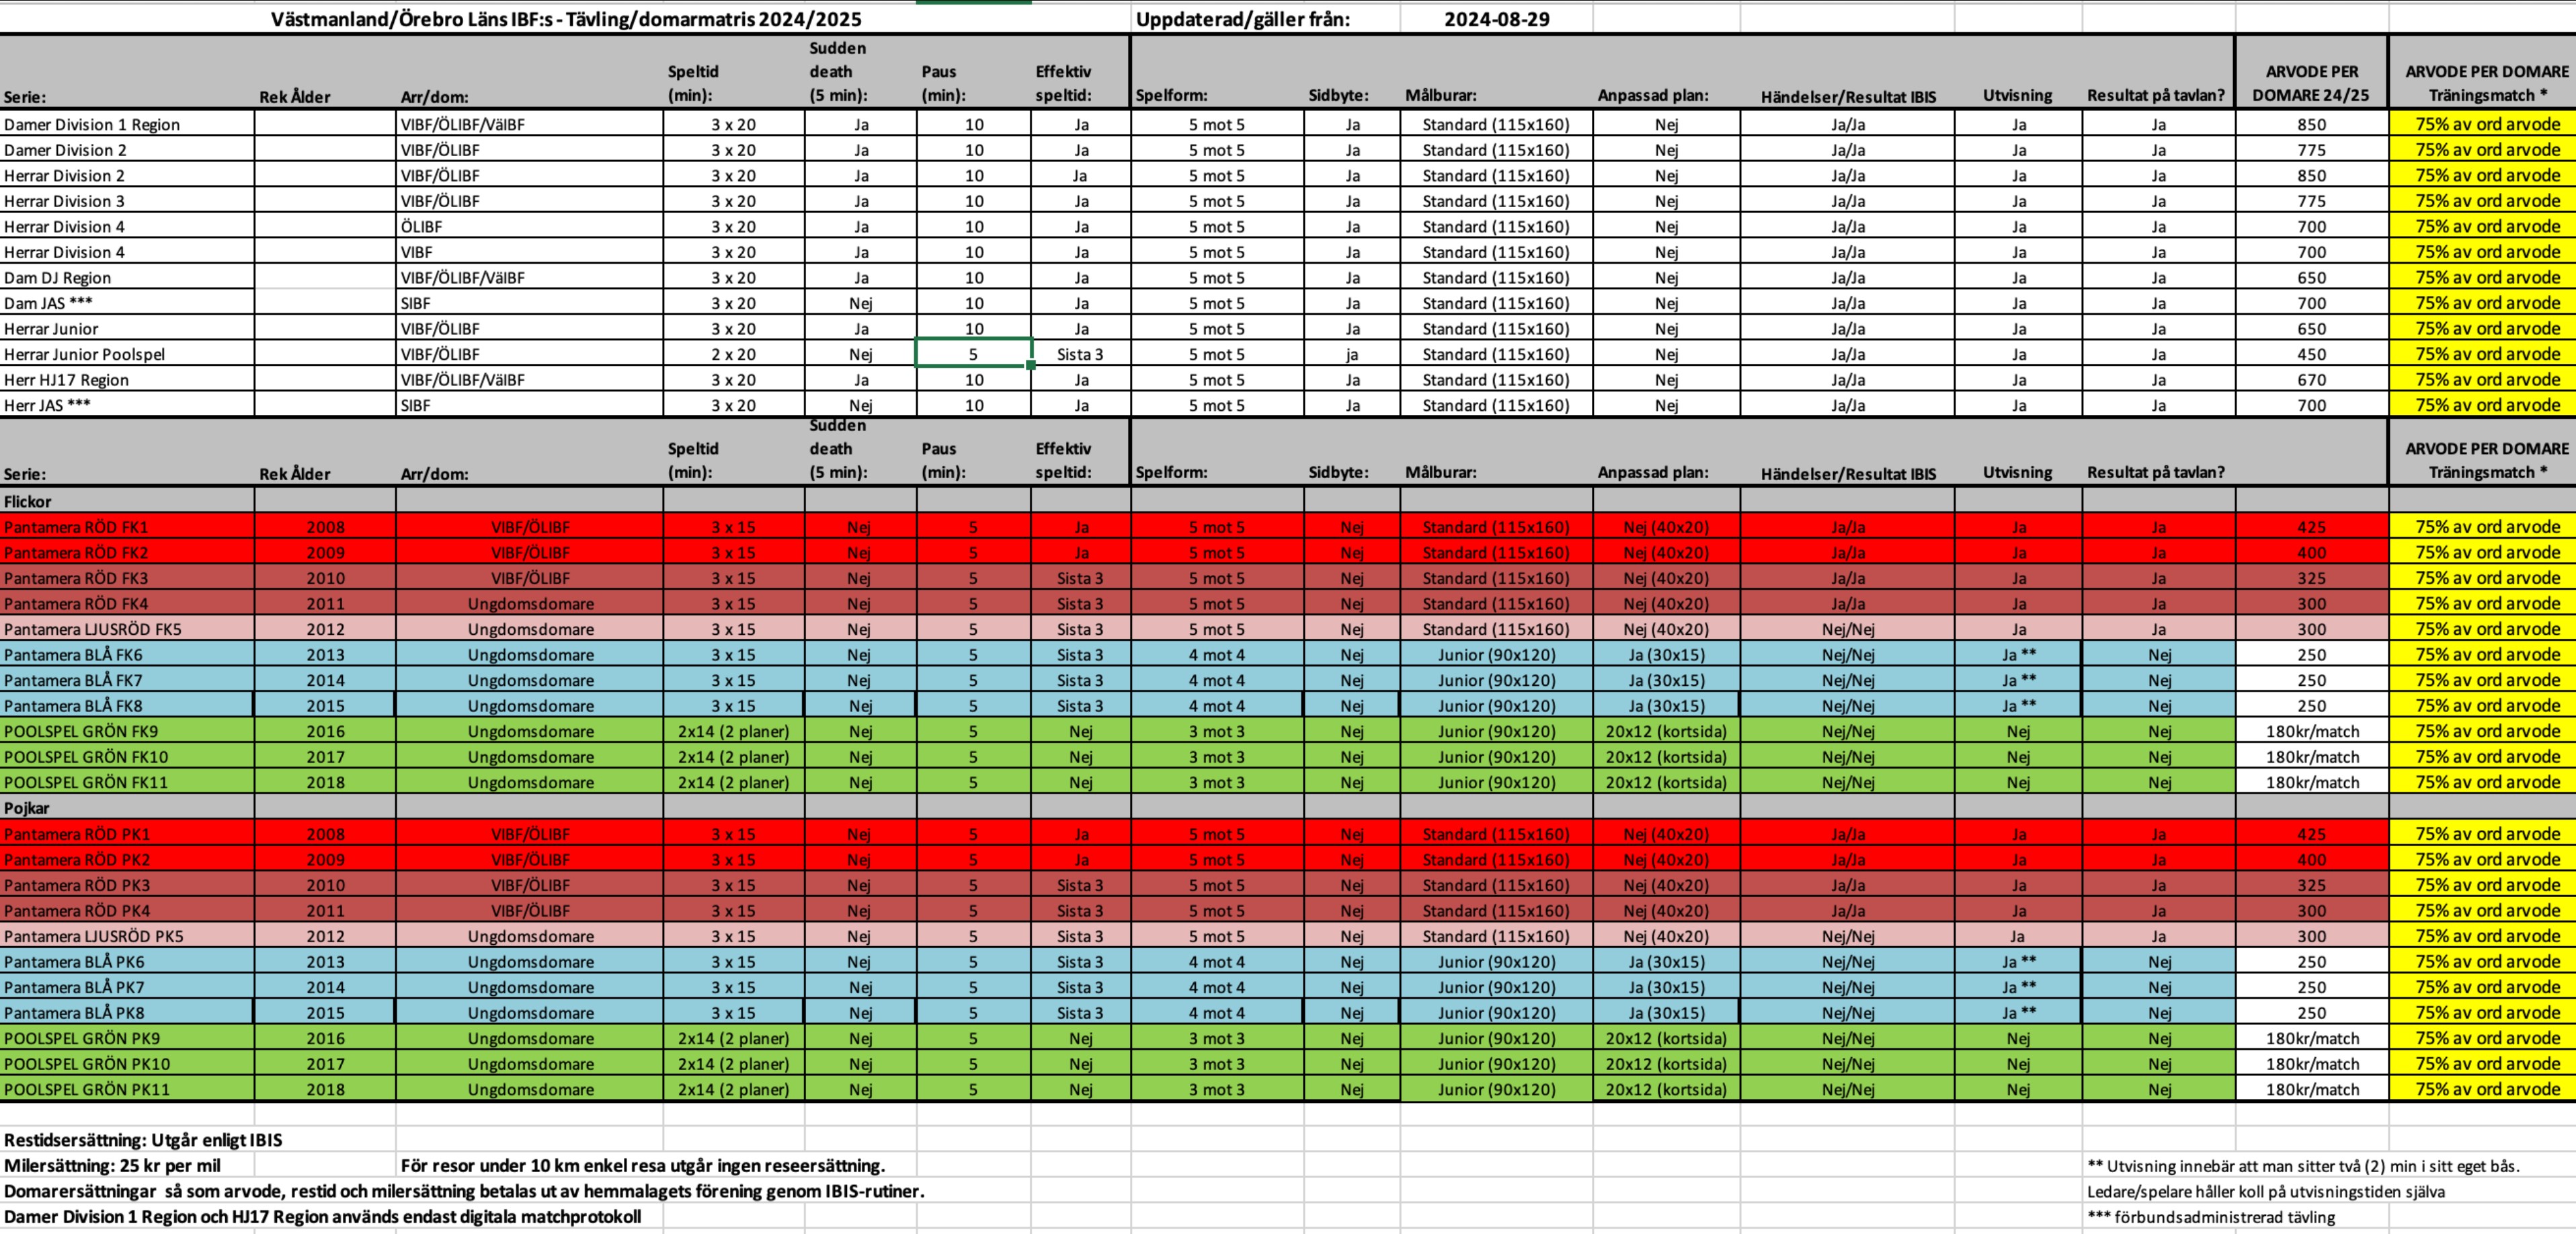Click the Milersättning: 25 kr per mil cell
Viewport: 2576px width, 1234px height.
pos(112,1165)
